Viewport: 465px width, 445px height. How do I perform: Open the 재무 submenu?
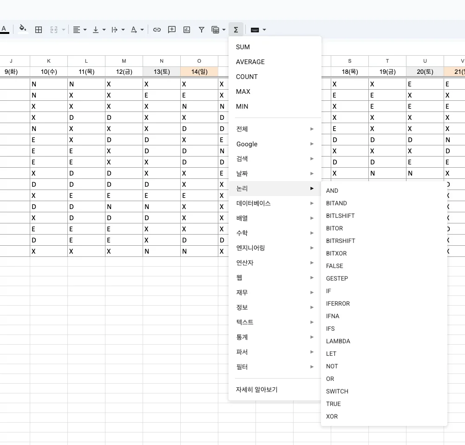click(275, 292)
